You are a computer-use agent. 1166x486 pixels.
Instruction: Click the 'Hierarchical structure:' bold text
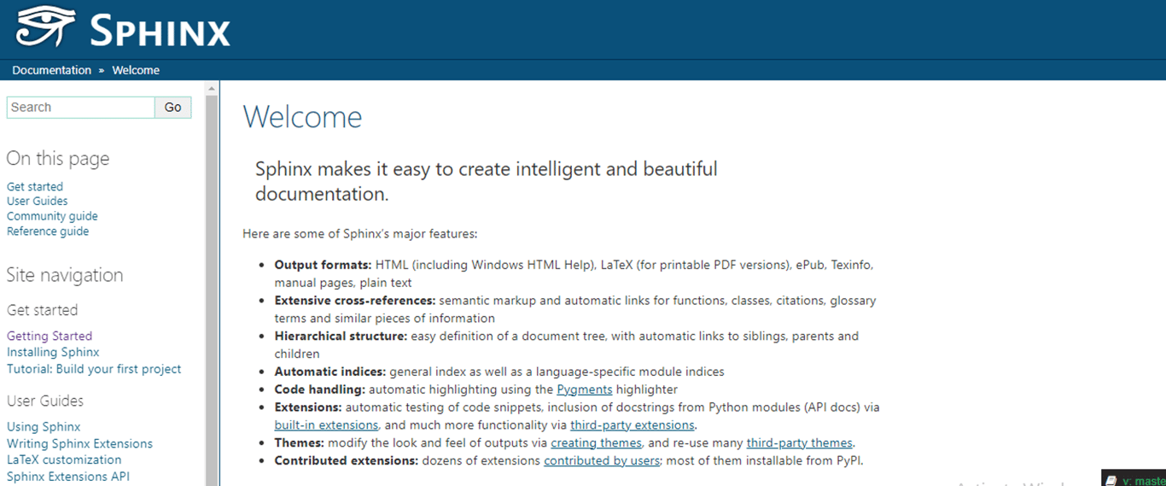341,336
